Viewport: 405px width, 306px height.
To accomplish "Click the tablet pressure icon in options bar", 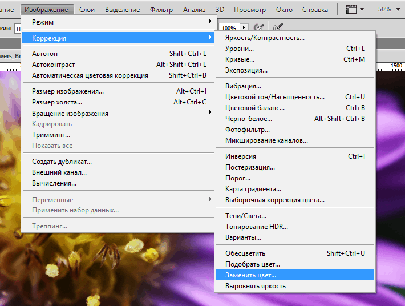I will 278,27.
